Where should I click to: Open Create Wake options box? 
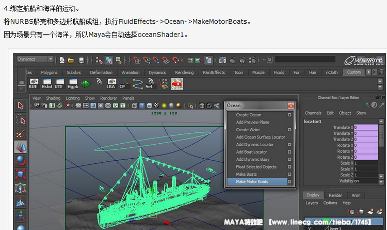point(289,130)
